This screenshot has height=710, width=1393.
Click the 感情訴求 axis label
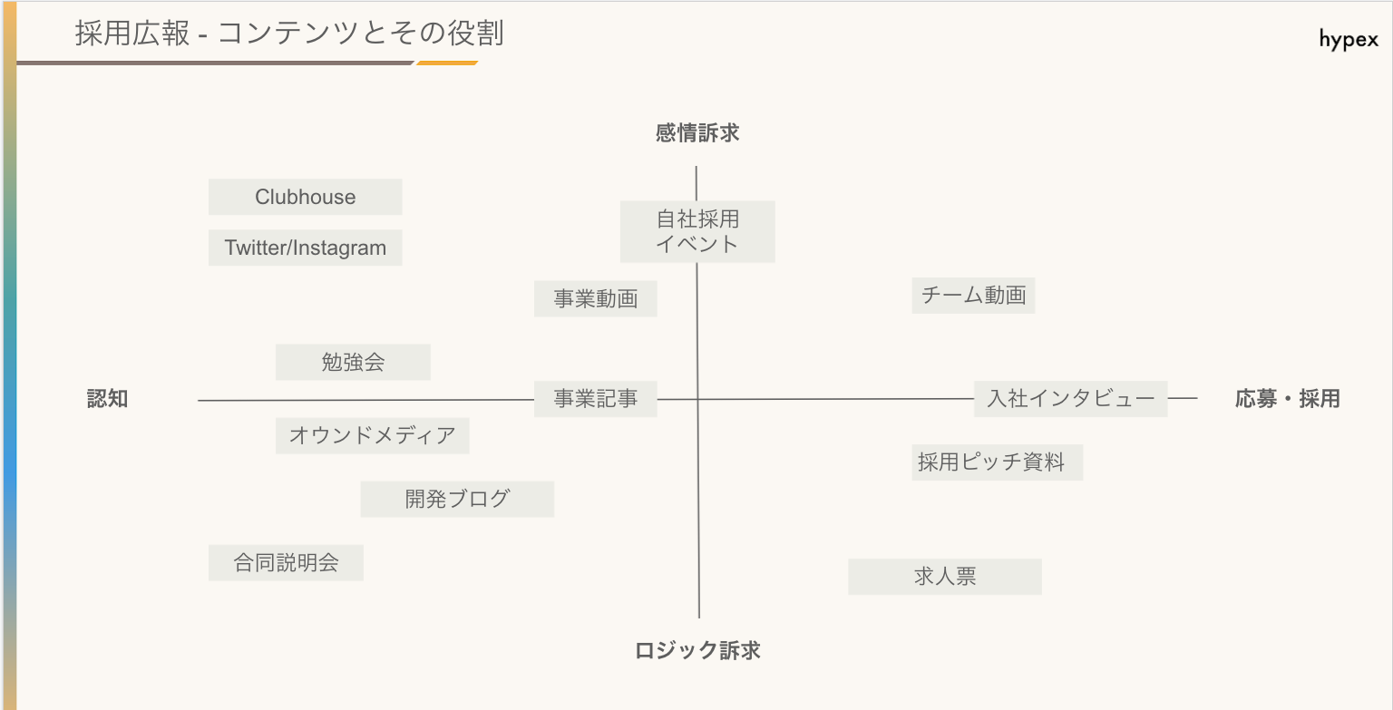coord(697,133)
